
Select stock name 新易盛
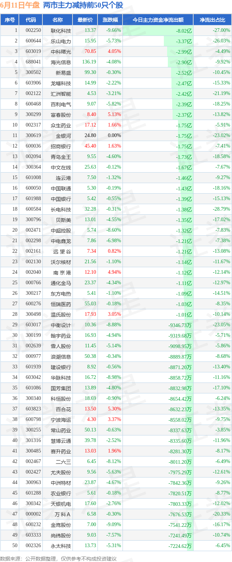pos(63,73)
